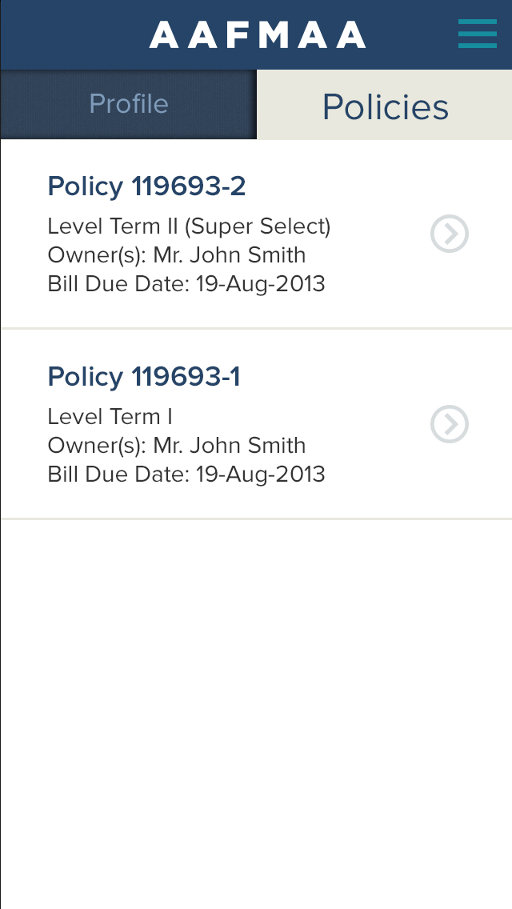Tap the Level Term I plan name
The image size is (512, 909).
[x=110, y=417]
